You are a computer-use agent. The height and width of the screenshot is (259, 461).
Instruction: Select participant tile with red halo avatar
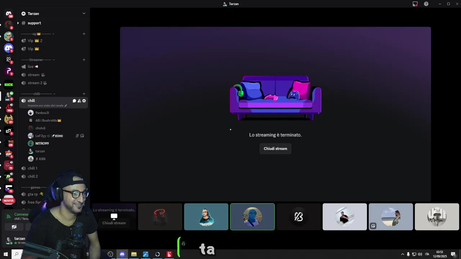pos(160,217)
